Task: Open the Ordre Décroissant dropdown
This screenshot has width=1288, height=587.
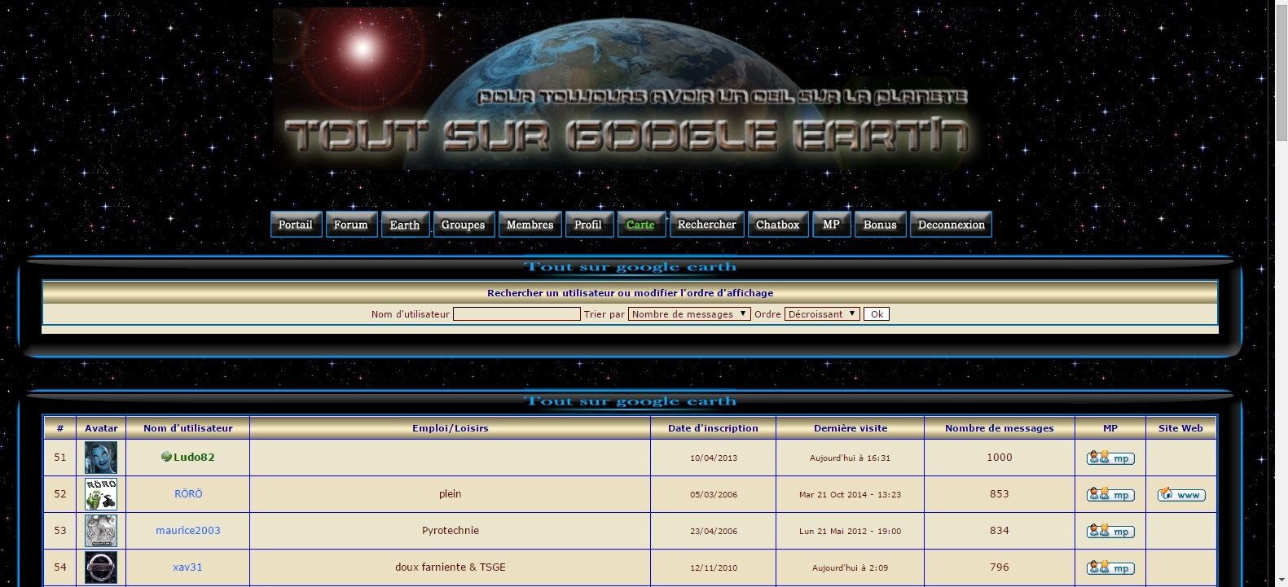Action: (822, 313)
